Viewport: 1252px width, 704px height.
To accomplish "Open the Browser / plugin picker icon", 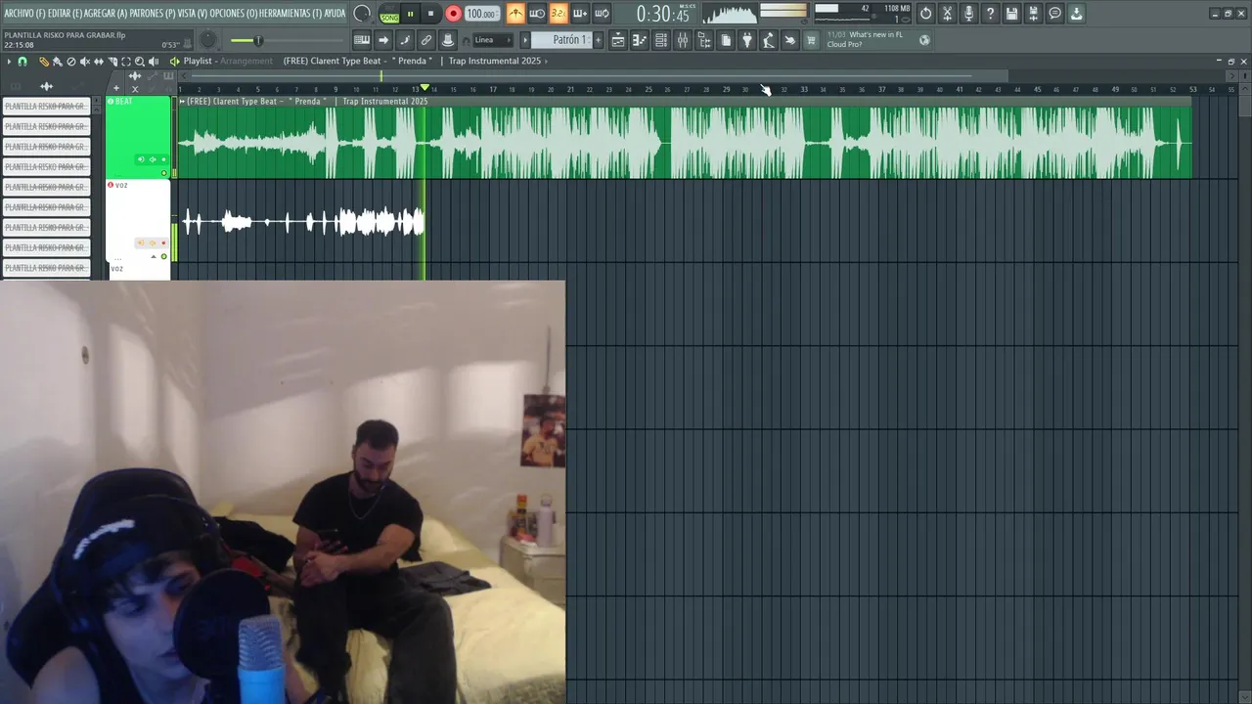I will [x=704, y=40].
